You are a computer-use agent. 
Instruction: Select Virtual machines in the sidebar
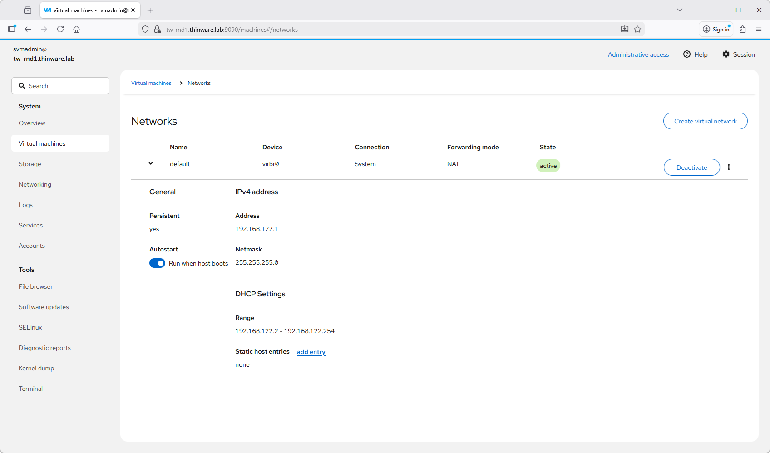point(60,143)
